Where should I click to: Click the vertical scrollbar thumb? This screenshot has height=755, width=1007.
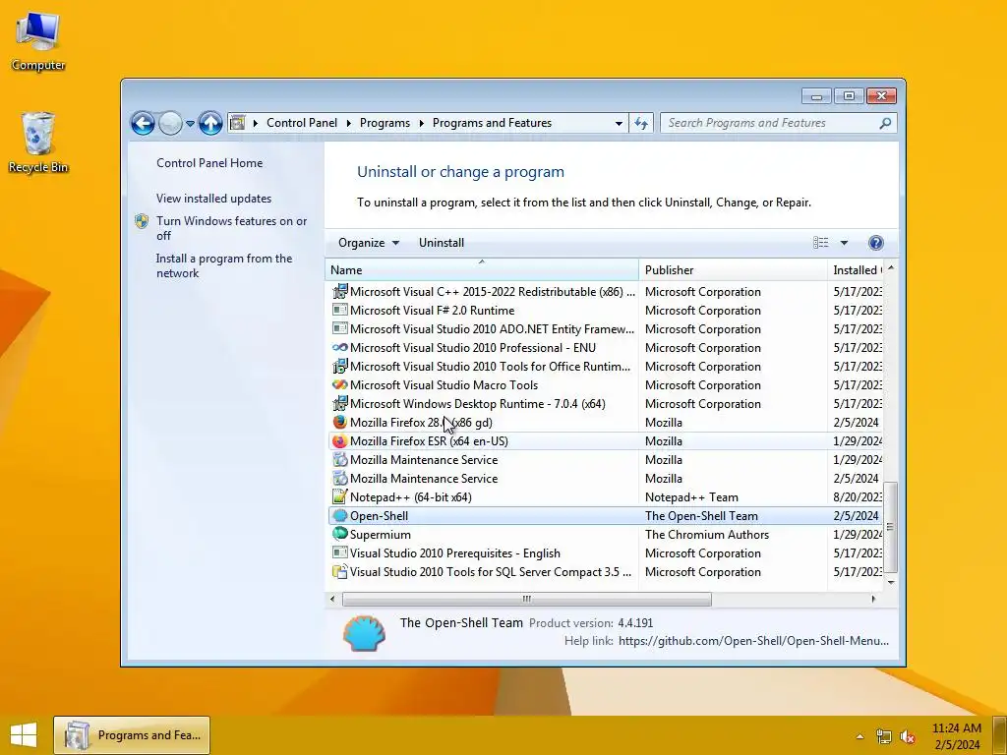[890, 527]
